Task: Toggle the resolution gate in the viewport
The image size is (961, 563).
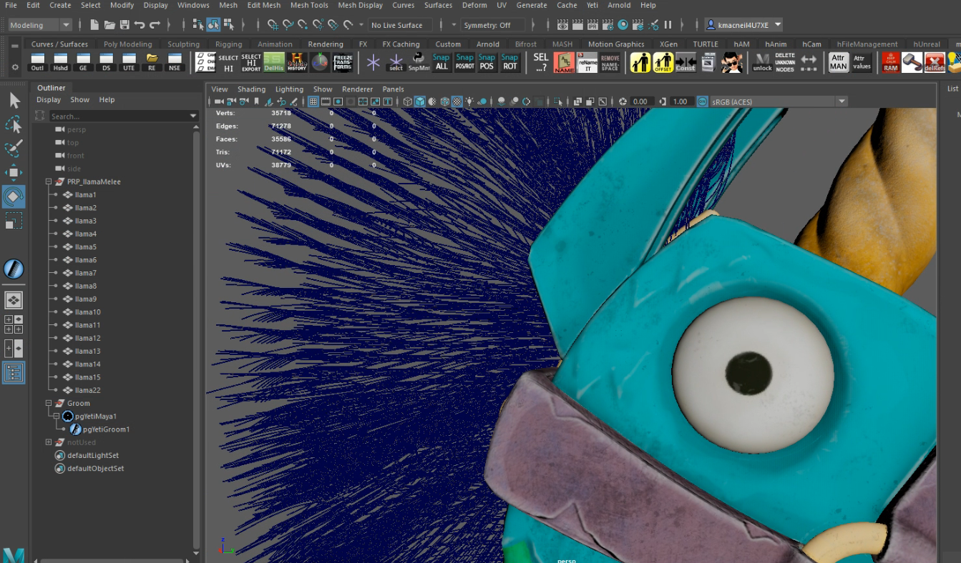Action: click(338, 101)
